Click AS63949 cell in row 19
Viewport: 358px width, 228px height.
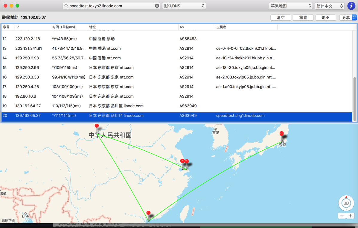point(188,106)
